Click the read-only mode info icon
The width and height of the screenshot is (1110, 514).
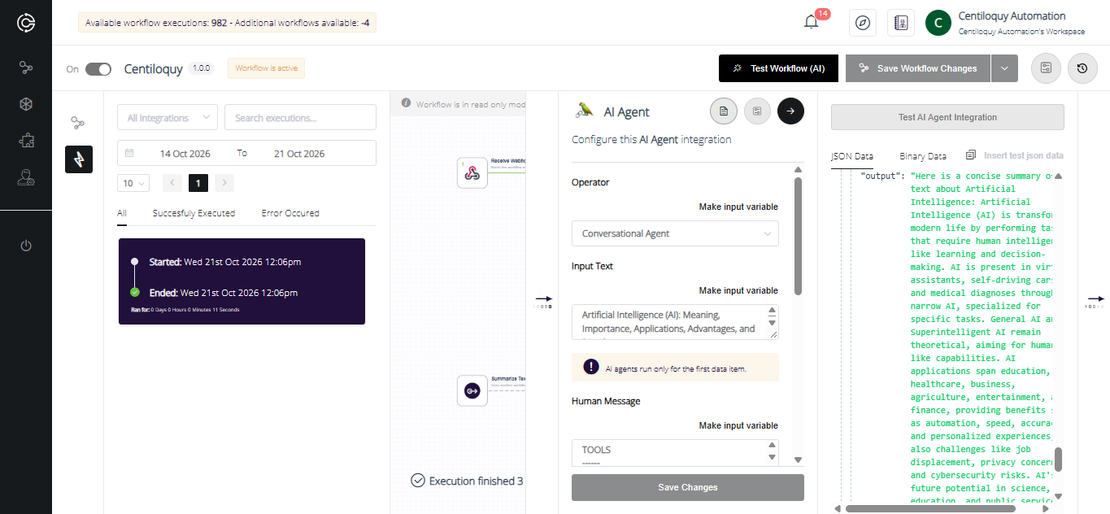[x=407, y=103]
